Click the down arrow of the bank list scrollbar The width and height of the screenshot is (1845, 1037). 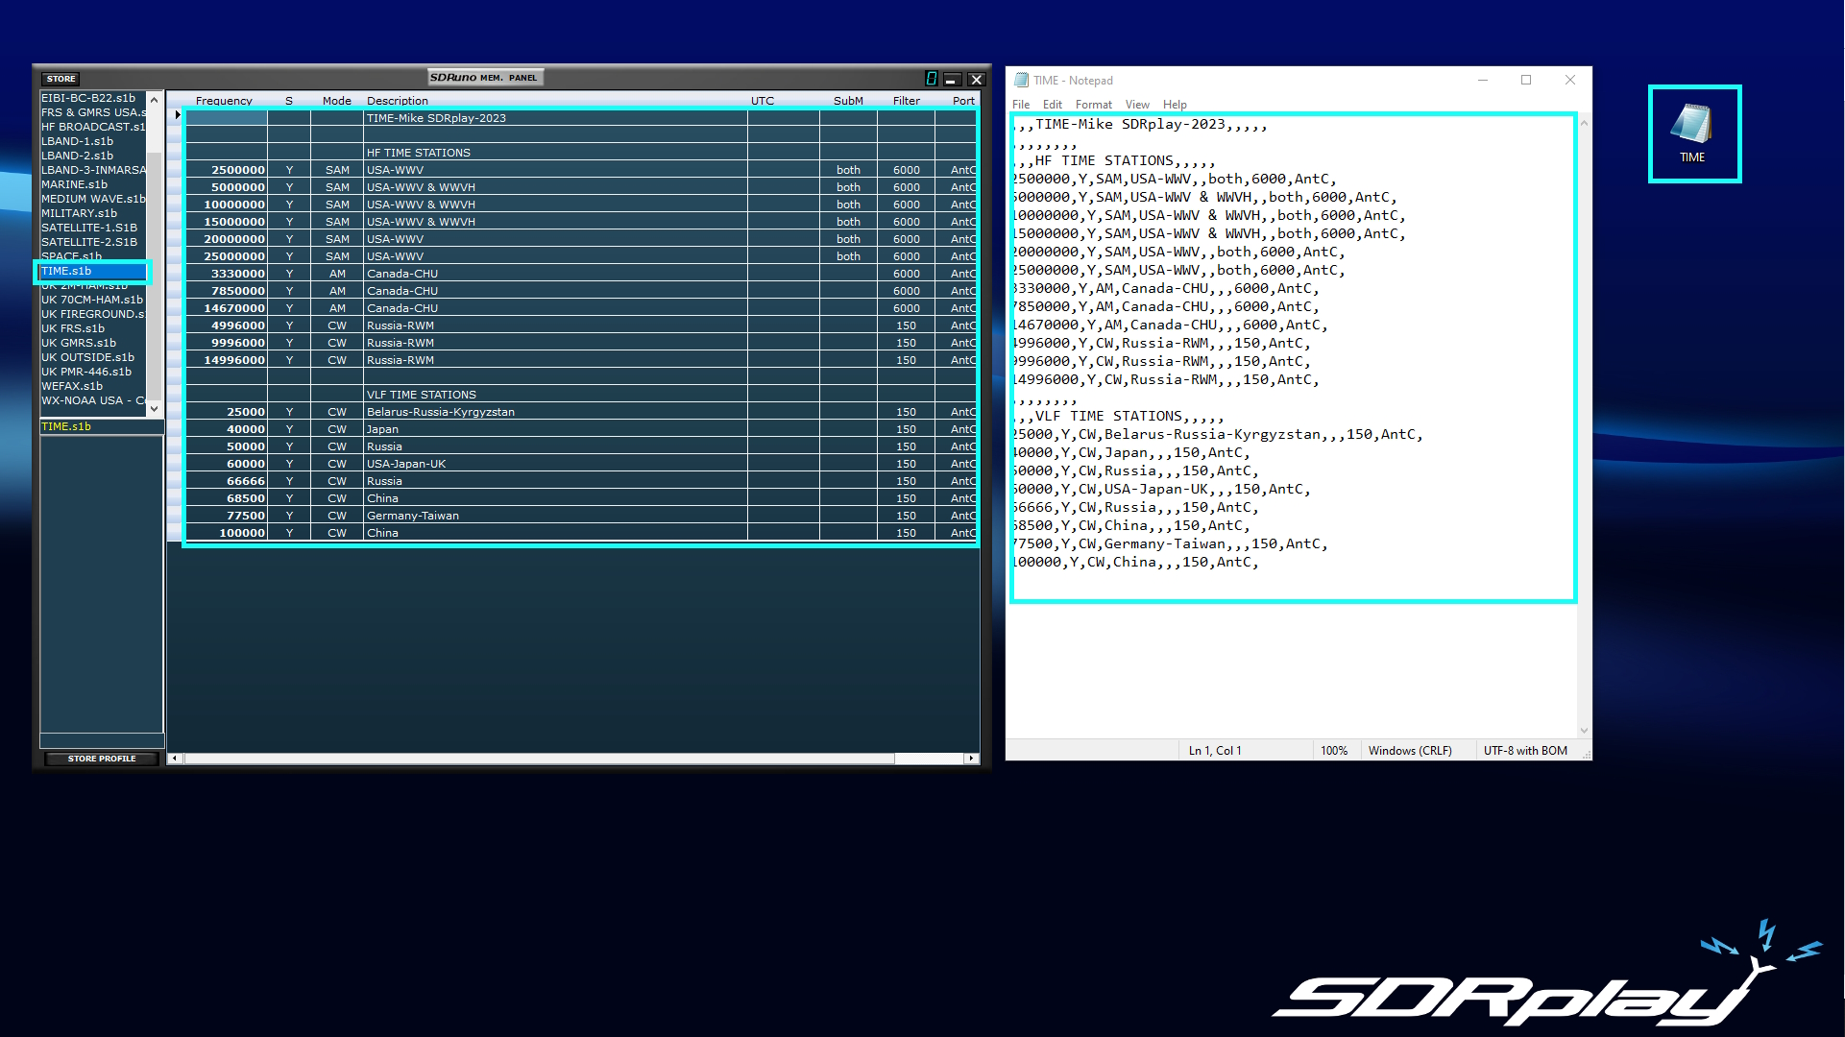[x=155, y=407]
